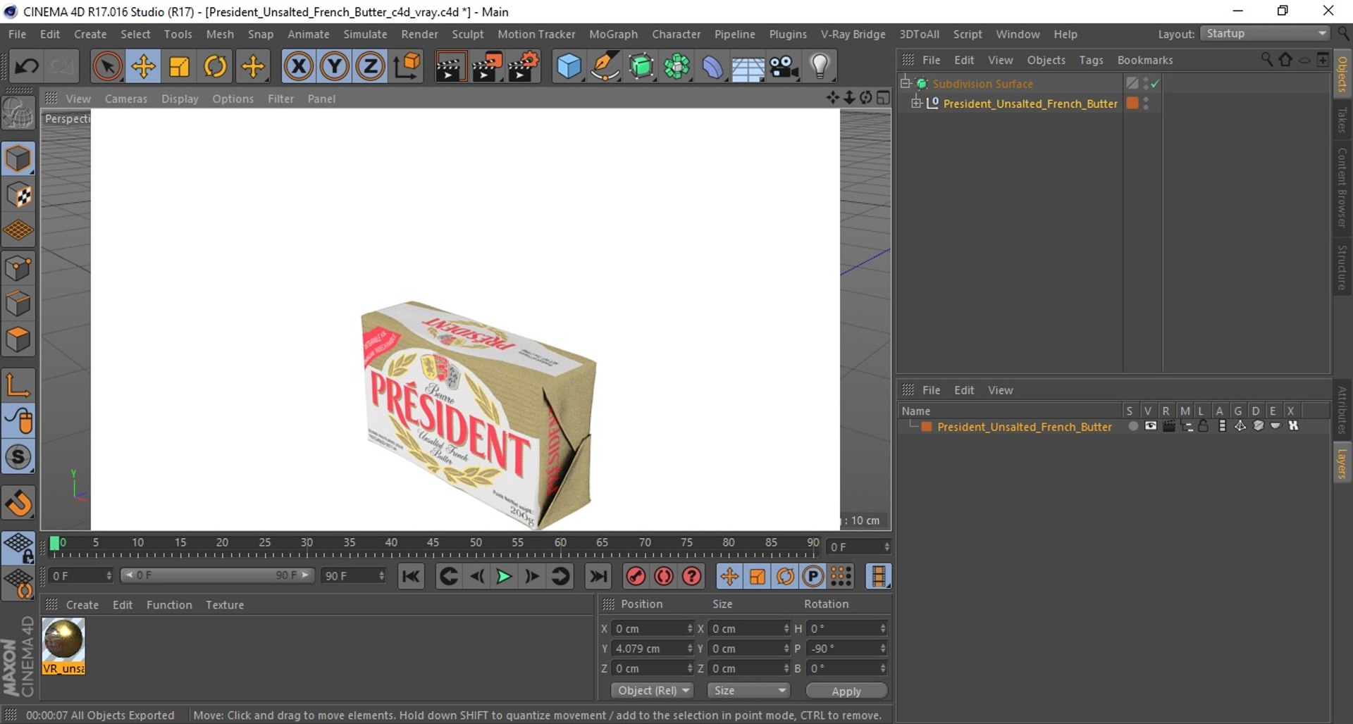This screenshot has width=1353, height=724.
Task: Select the VR_unsa material thumbnail
Action: (63, 646)
